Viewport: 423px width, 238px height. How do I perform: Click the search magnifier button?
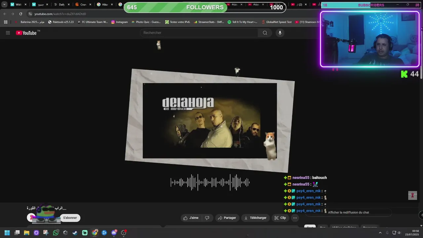tap(265, 33)
